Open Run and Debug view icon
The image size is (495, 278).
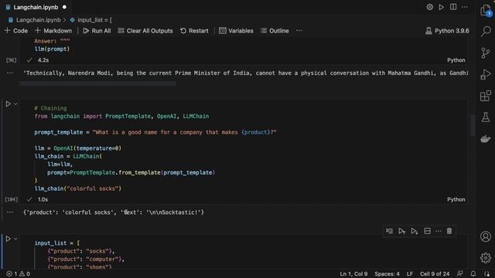(x=486, y=74)
